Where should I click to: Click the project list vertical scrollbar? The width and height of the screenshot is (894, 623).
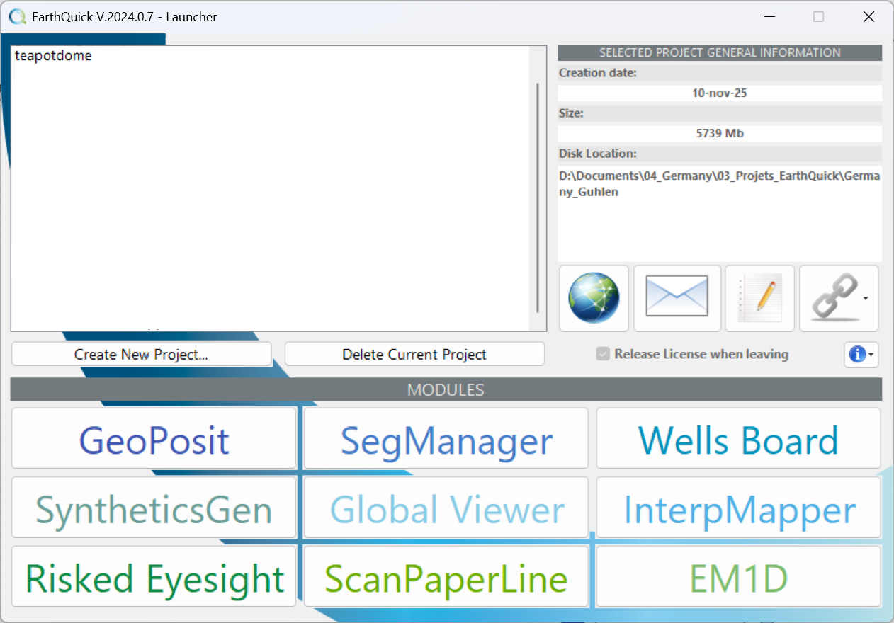point(538,198)
